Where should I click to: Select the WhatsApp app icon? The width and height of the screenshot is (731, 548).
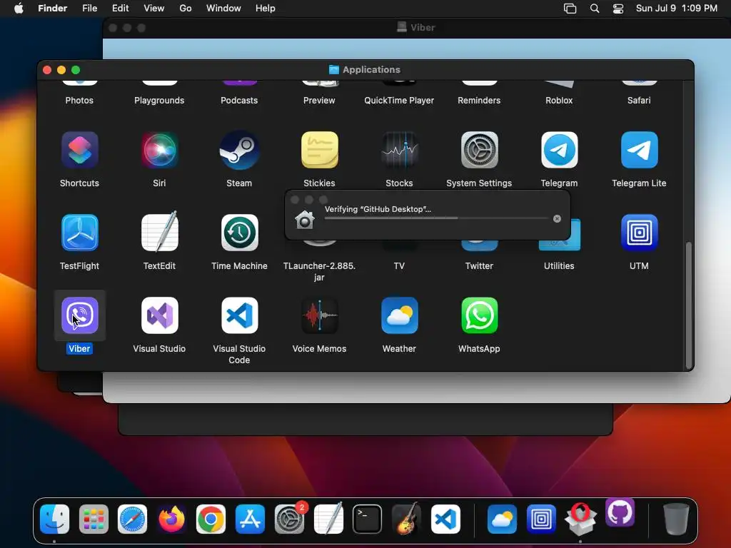[479, 315]
